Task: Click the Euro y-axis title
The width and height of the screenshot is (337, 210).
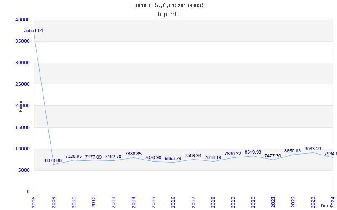Action: [x=21, y=107]
